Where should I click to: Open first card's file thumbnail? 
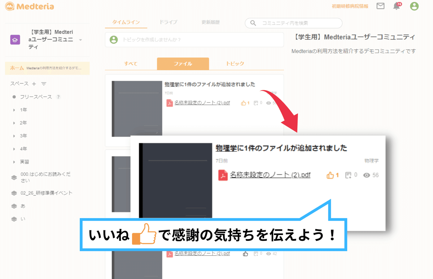137,108
